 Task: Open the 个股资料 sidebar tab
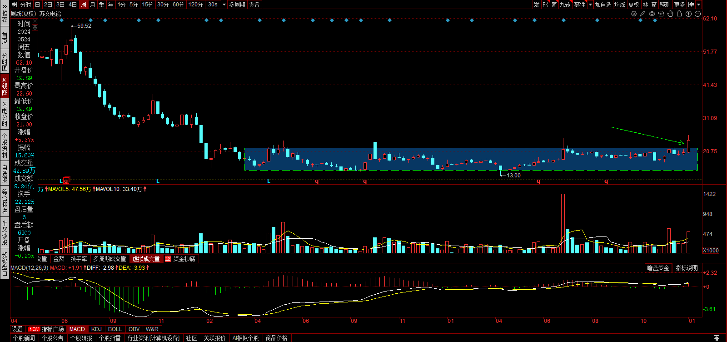(5, 145)
